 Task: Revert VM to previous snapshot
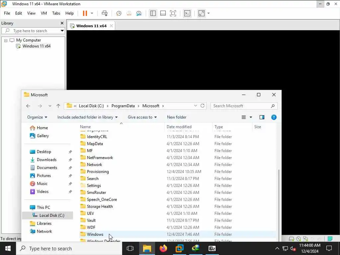(129, 13)
